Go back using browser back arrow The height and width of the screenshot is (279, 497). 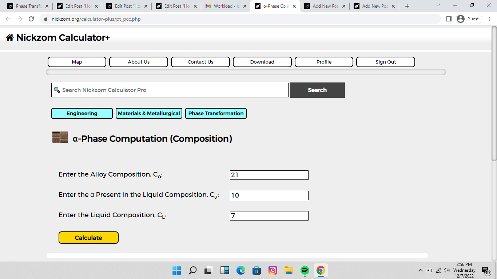[8, 19]
